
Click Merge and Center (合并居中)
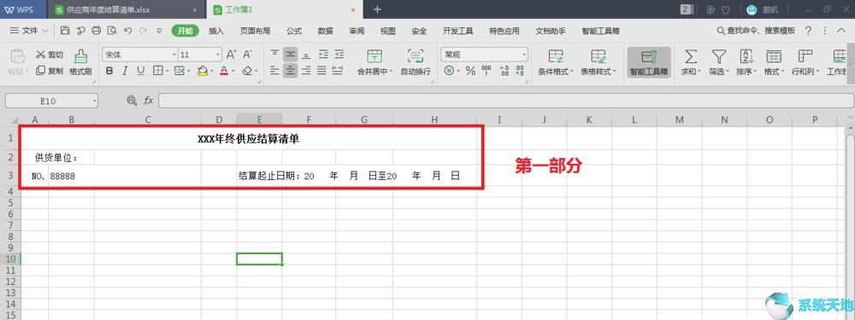(374, 62)
